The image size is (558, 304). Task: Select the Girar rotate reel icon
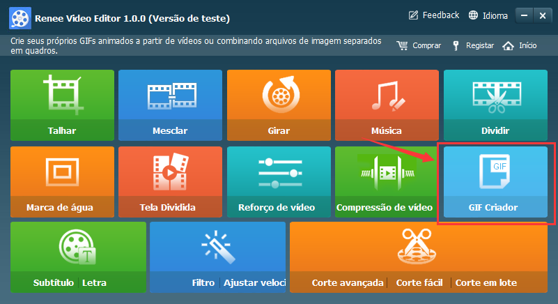click(281, 94)
